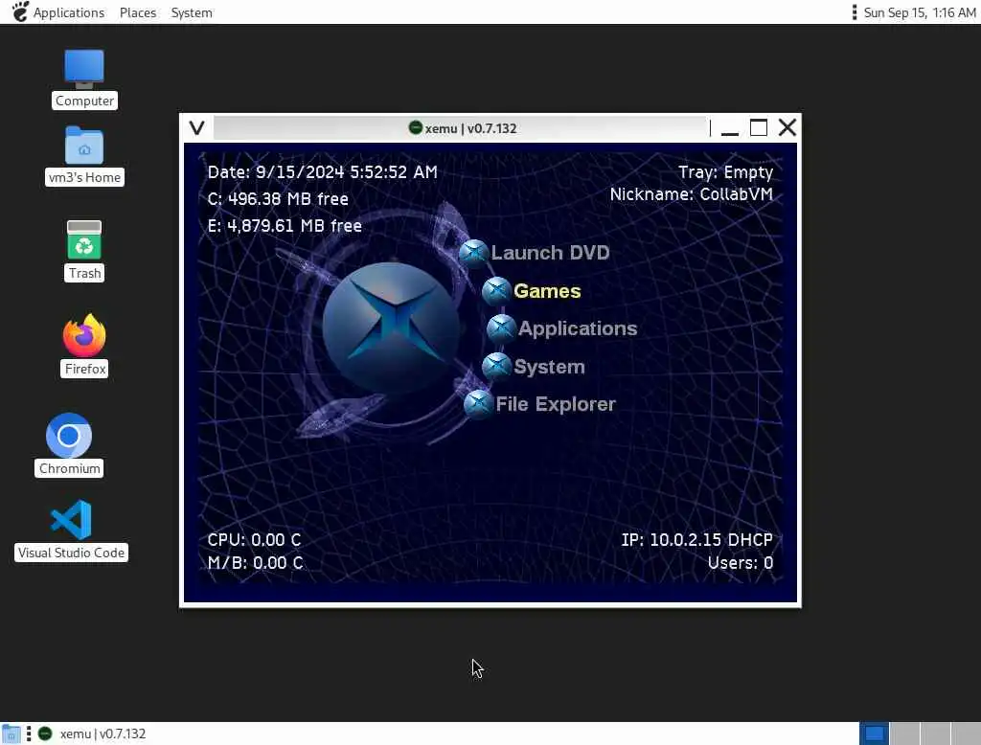Viewport: 981px width, 745px height.
Task: Click the 'Users: 0' text
Action: click(741, 563)
